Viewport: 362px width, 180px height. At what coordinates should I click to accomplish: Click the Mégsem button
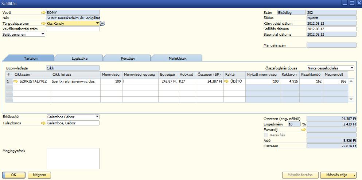(39, 175)
